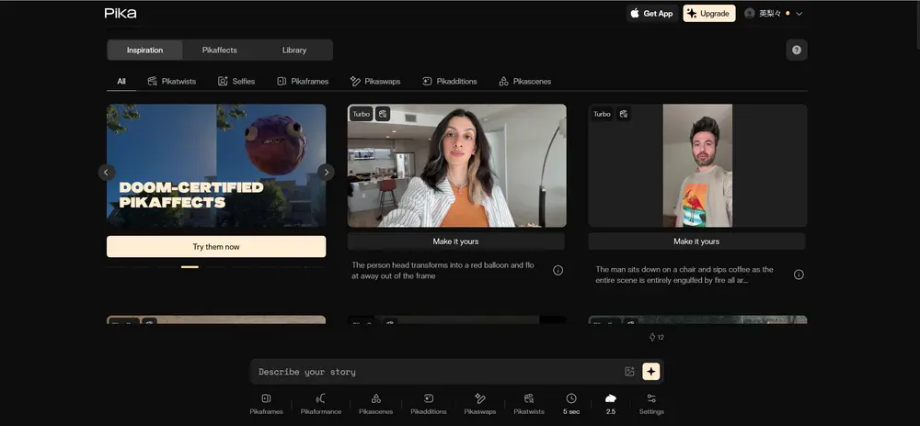Go to previous banner slide
920x426 pixels.
pos(106,172)
